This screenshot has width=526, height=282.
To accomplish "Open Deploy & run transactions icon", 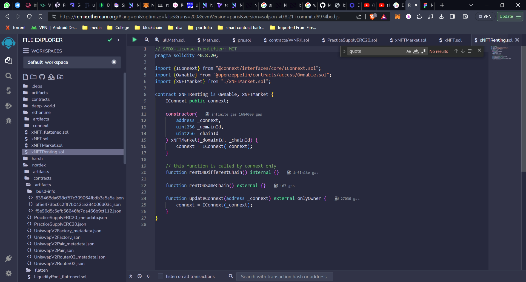I will point(8,106).
